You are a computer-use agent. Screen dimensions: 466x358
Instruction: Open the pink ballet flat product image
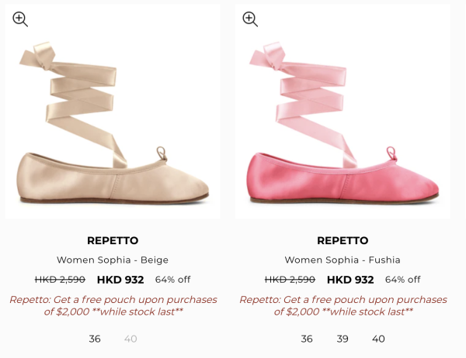pos(343,124)
